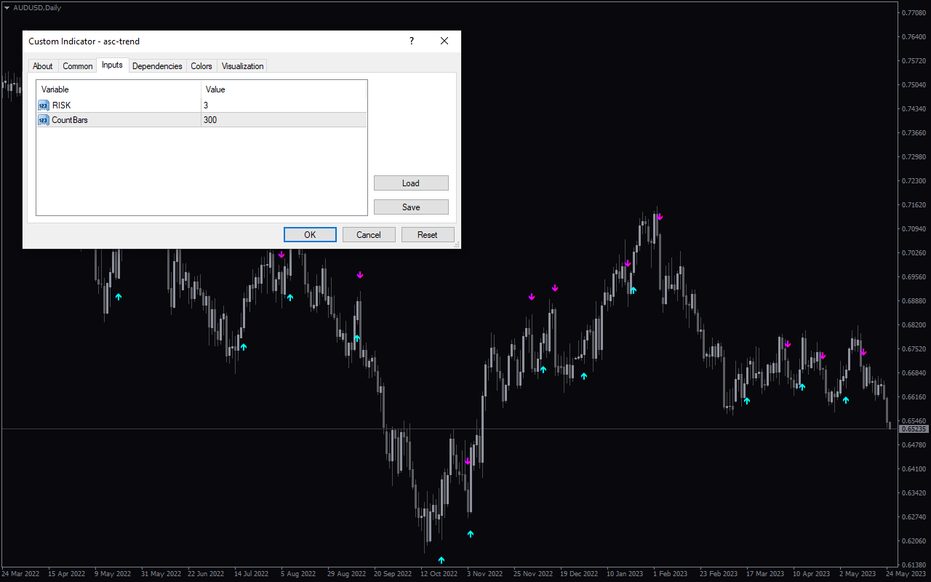The height and width of the screenshot is (582, 931).
Task: Click the cyan buy arrow near 3 Nov 2022
Action: 471,533
